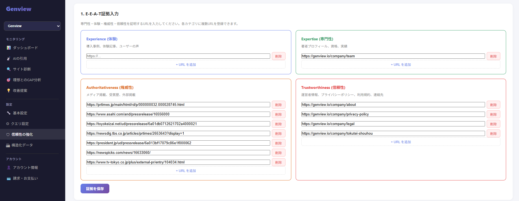Viewport: 519px width, 201px height.
Task: Select 信頼性の強化 menu item
Action: (33, 134)
